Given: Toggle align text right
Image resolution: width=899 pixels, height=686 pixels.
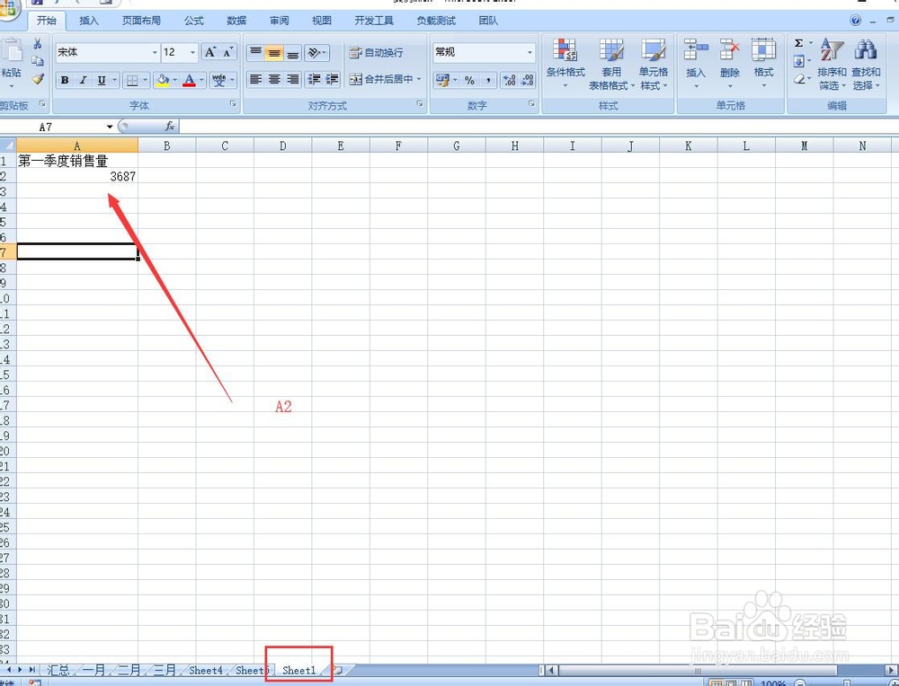Looking at the screenshot, I should (292, 79).
